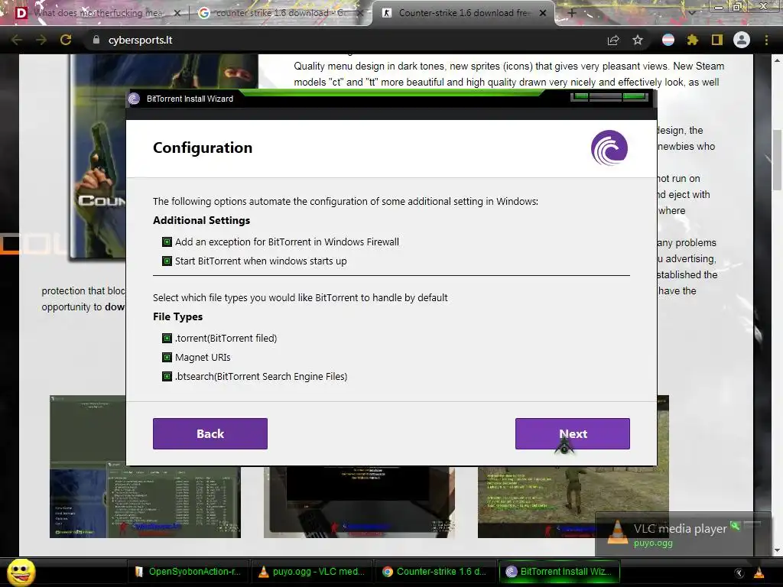Image resolution: width=783 pixels, height=587 pixels.
Task: Click the Configuration heading text
Action: pos(203,148)
